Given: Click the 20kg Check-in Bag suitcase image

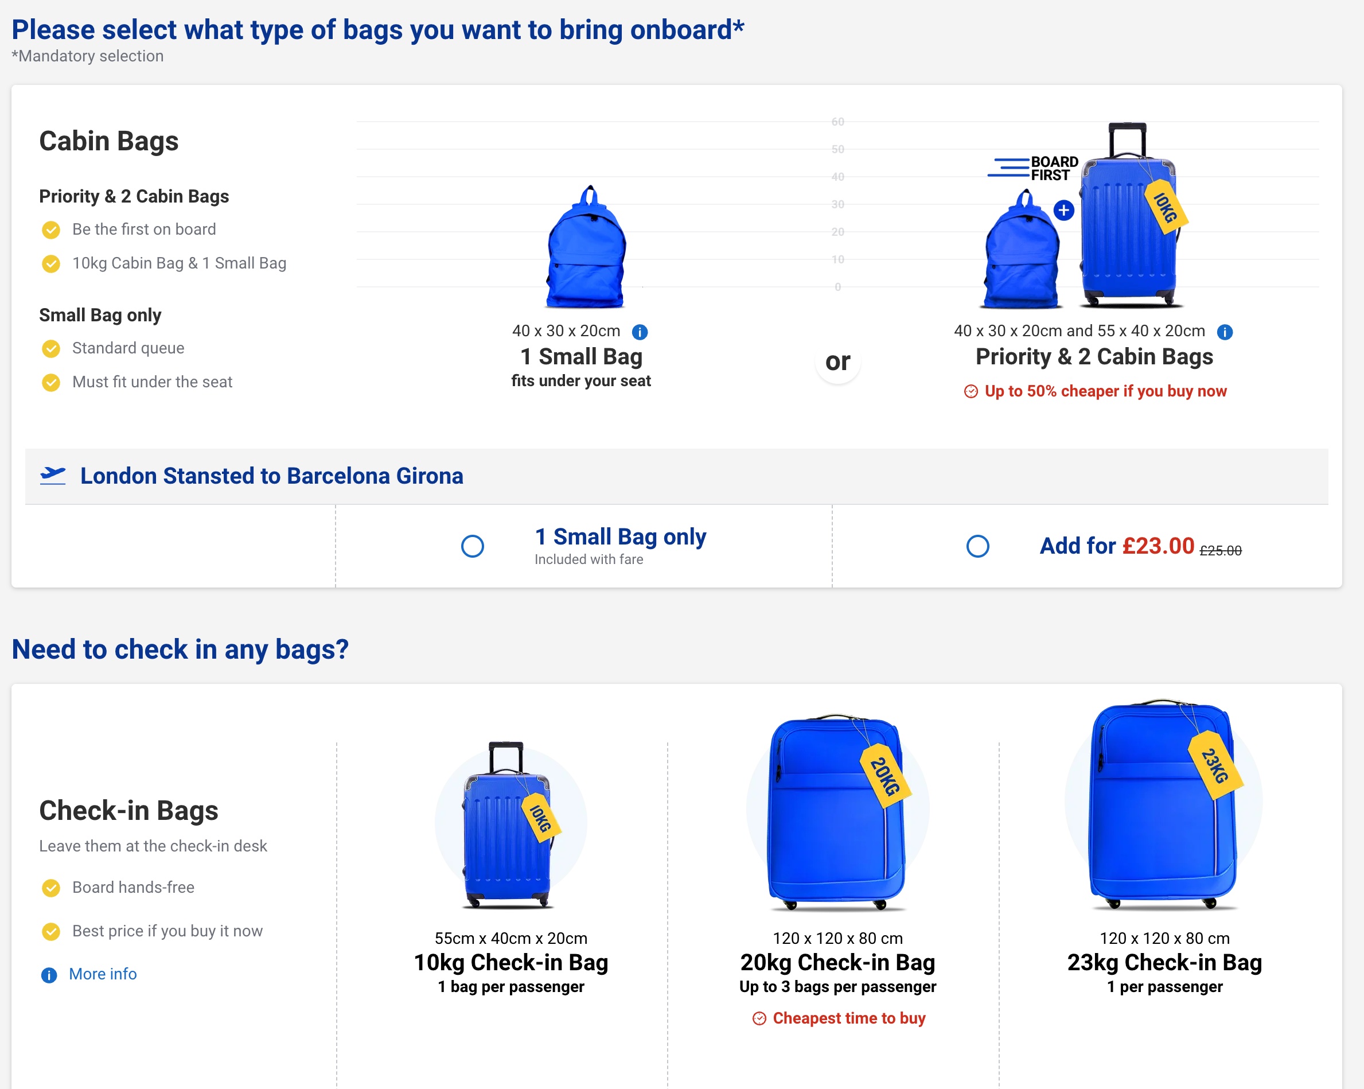Looking at the screenshot, I should [x=837, y=813].
